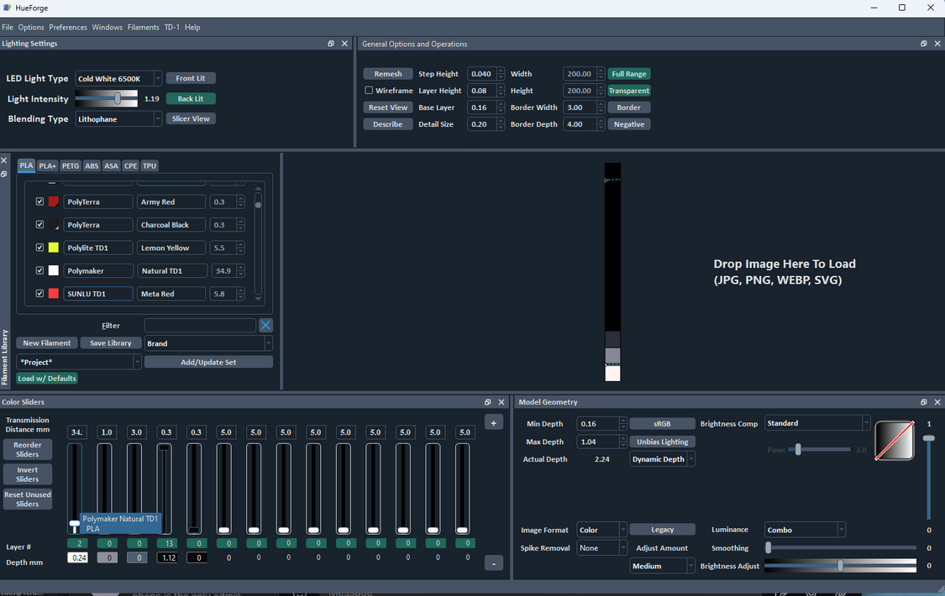The height and width of the screenshot is (596, 945).
Task: Float the Lighting Settings panel
Action: click(x=331, y=44)
